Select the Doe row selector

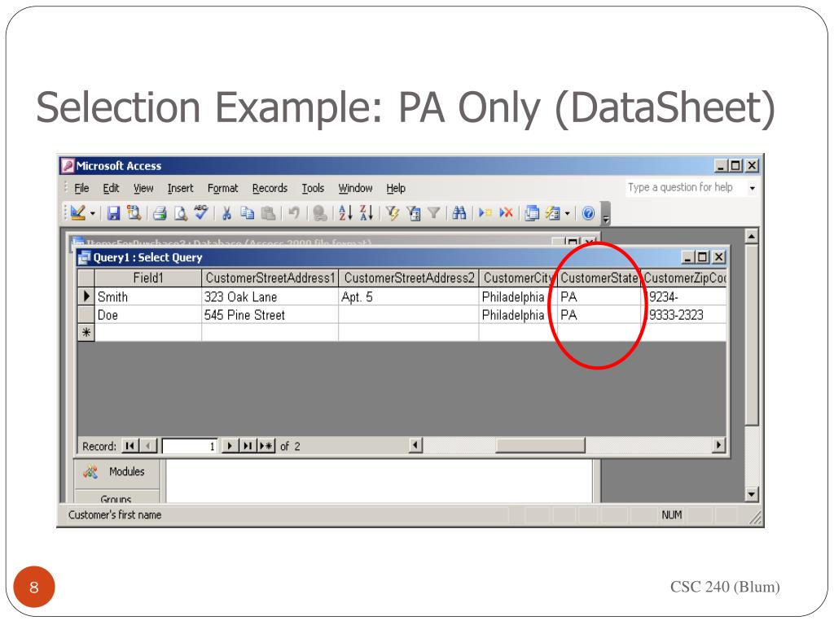(x=86, y=314)
